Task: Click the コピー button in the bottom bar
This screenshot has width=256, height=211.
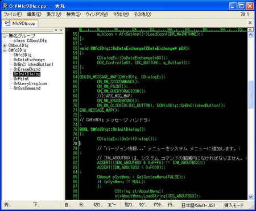Action: coord(112,205)
